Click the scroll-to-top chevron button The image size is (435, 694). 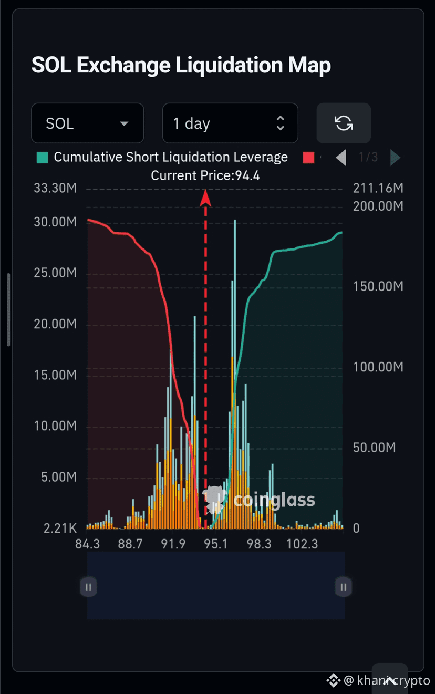[390, 680]
